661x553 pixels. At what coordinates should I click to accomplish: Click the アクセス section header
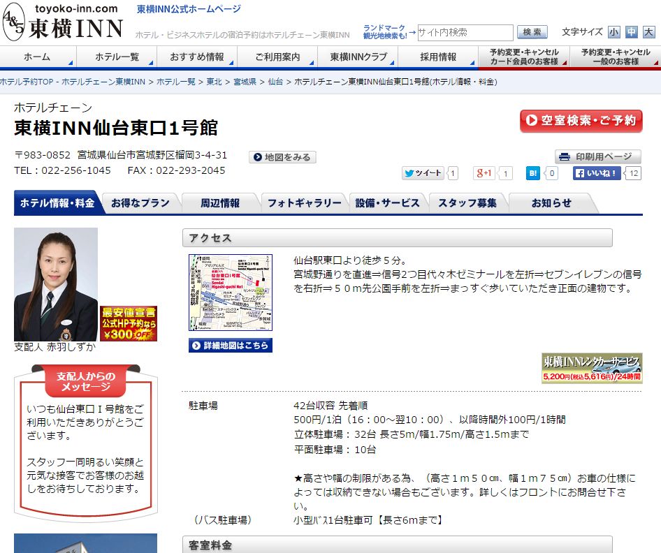(397, 238)
